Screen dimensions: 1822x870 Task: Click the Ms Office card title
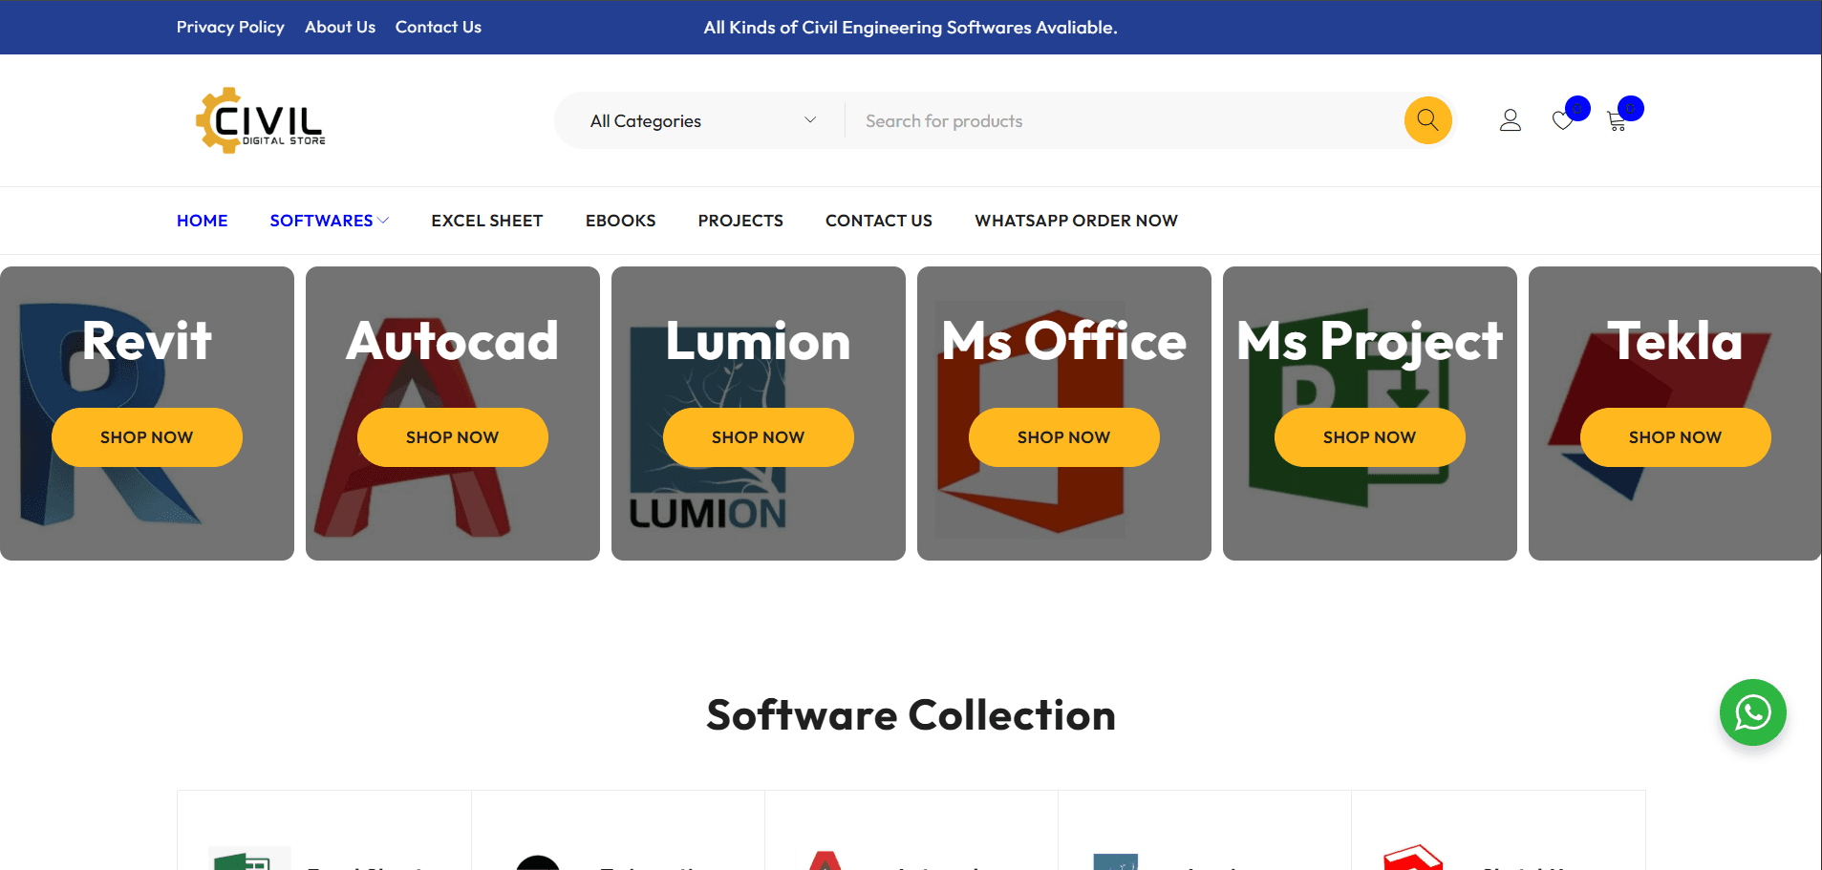[x=1064, y=340]
